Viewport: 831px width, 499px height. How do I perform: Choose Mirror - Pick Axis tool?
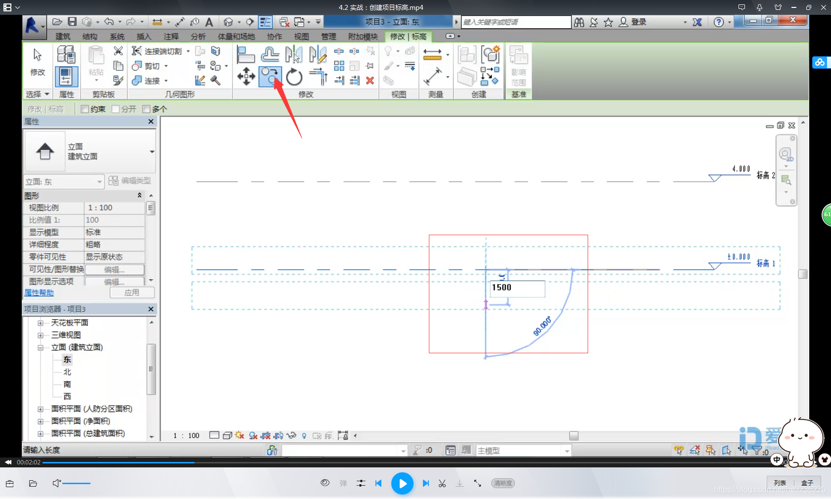[x=294, y=54]
